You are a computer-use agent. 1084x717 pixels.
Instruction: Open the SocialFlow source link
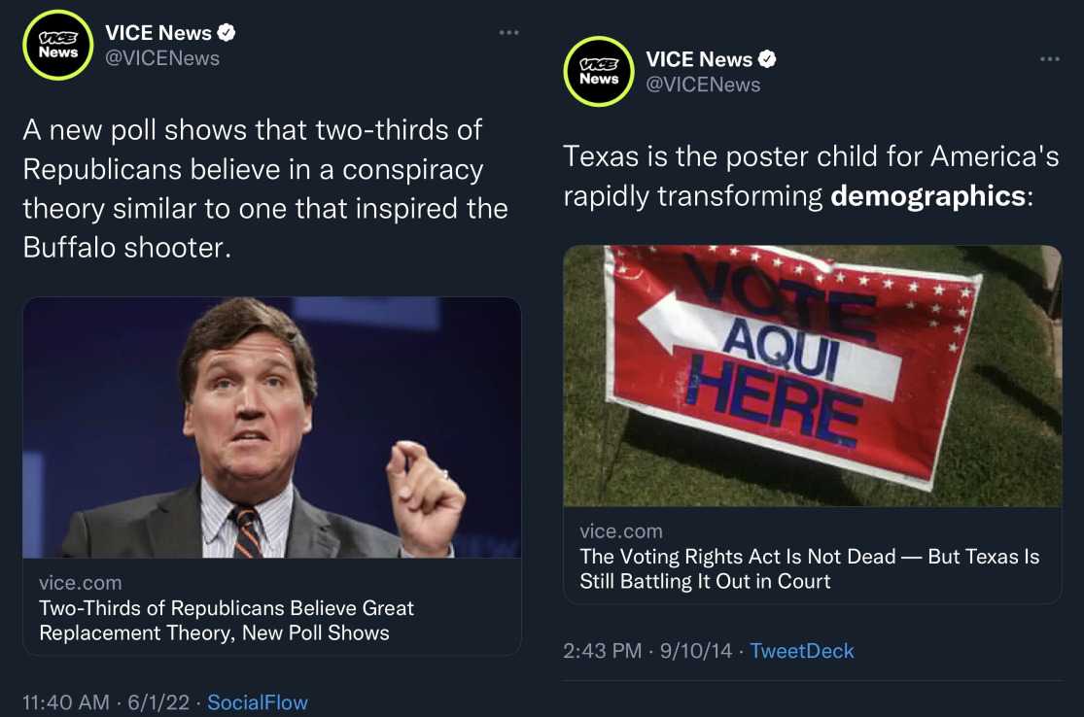coord(258,701)
